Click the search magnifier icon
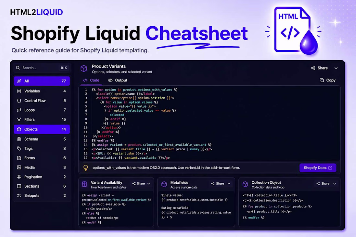356x237 pixels. pos(18,68)
